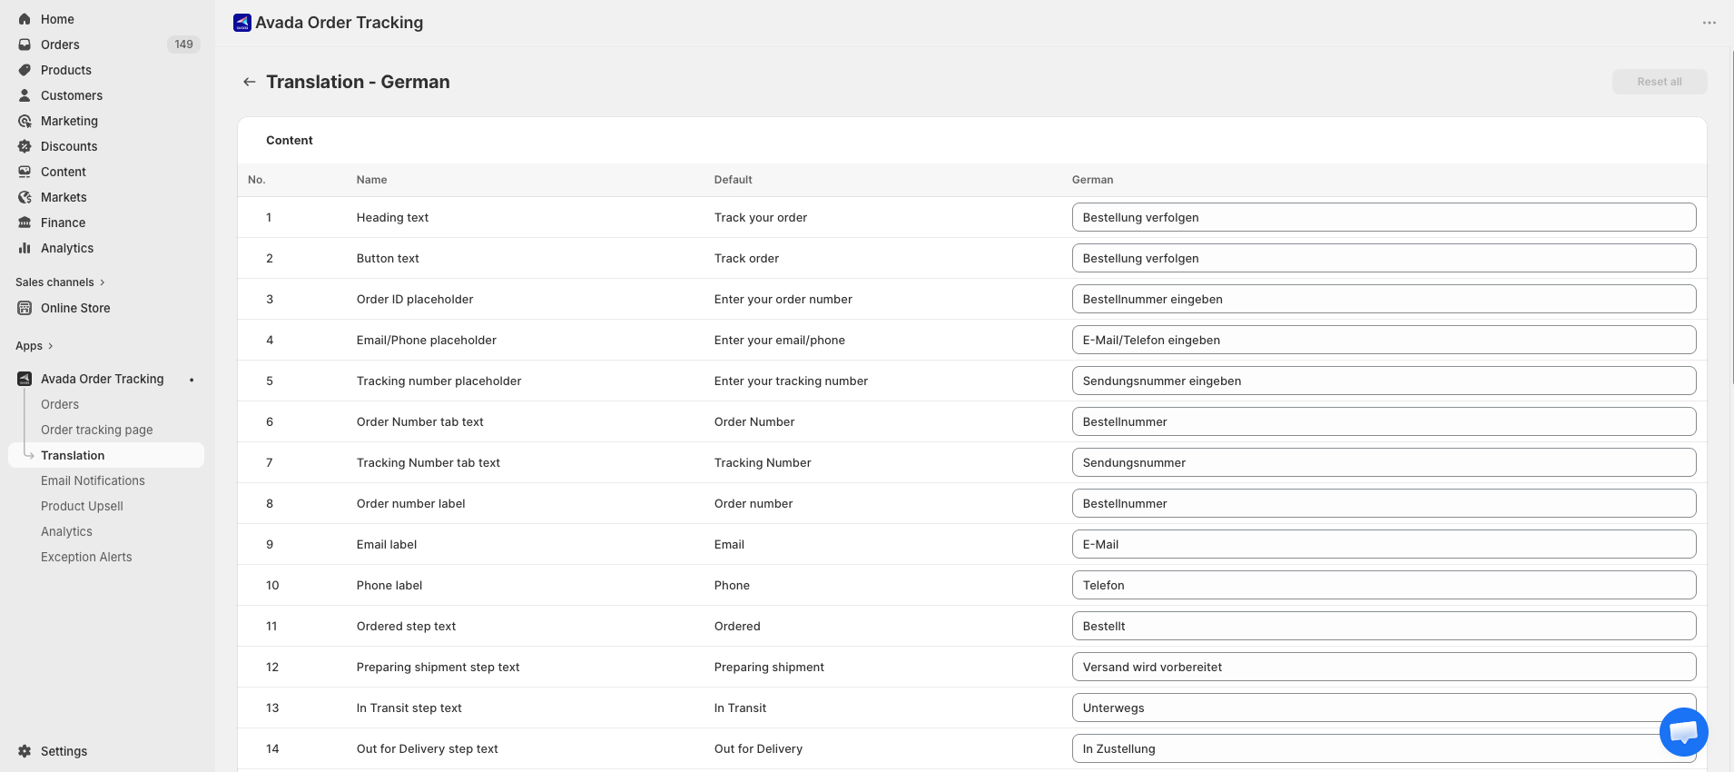The image size is (1734, 772).
Task: Click the Avada Order Tracking sidebar app icon
Action: click(x=25, y=379)
